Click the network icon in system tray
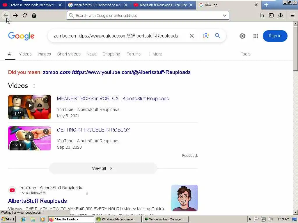This screenshot has height=223, width=298. tap(263, 219)
